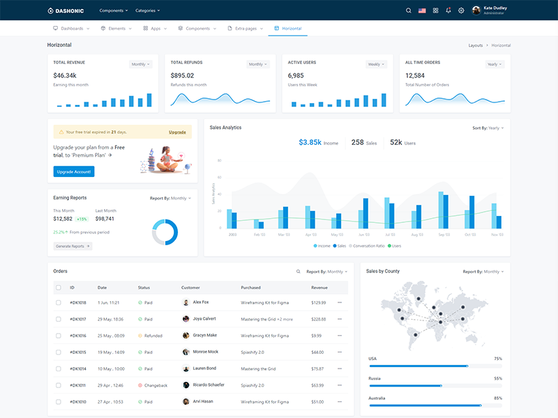Click the Orders table search icon
The width and height of the screenshot is (558, 418).
pos(299,272)
